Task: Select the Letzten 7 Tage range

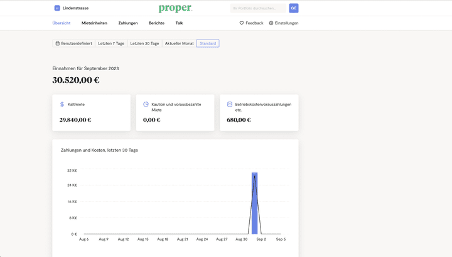Action: (x=111, y=43)
